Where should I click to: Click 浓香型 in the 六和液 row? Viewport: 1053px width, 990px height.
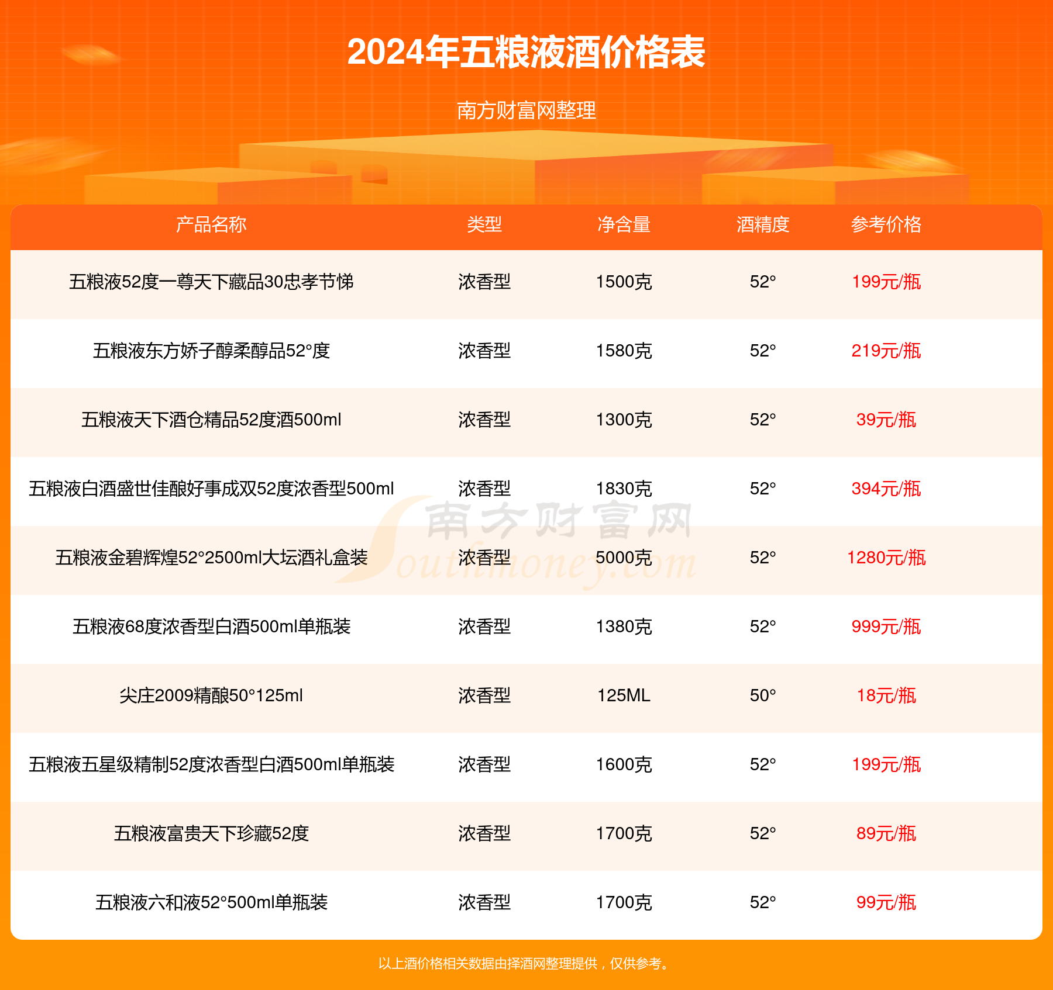click(x=484, y=903)
